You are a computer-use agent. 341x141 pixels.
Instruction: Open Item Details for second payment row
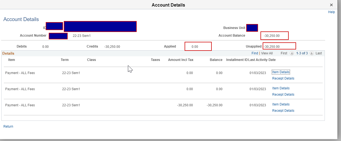point(281,88)
